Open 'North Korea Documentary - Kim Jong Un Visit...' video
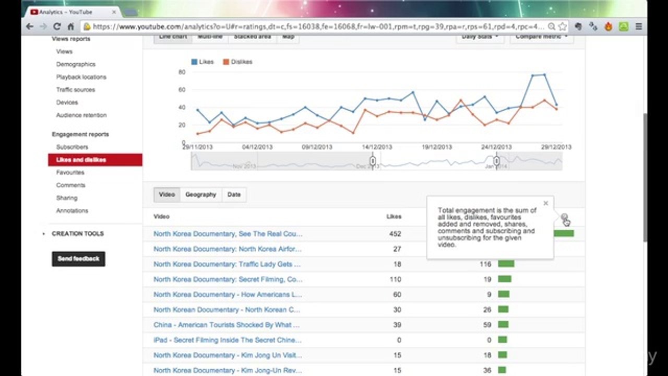 (228, 355)
